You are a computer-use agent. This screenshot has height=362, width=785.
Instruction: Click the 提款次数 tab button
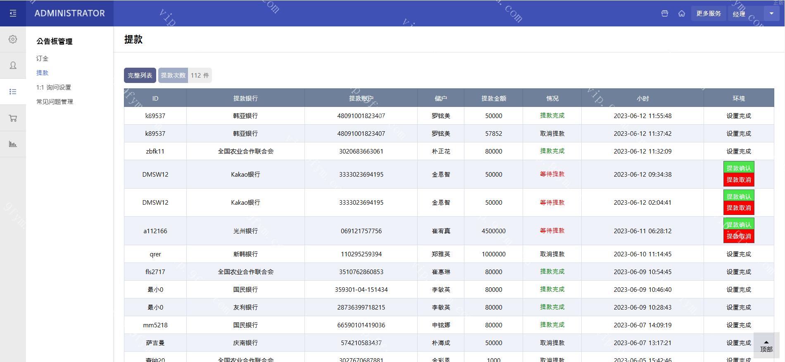pyautogui.click(x=173, y=76)
